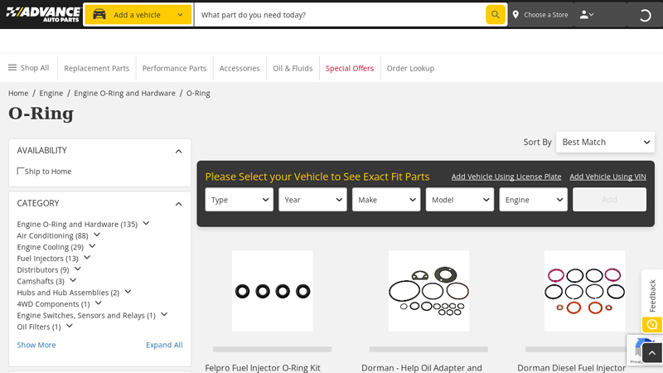Click the Advance Auto Parts logo
This screenshot has width=663, height=373.
(42, 14)
